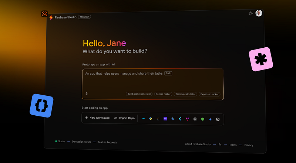Select the Java template icon

pos(158,119)
